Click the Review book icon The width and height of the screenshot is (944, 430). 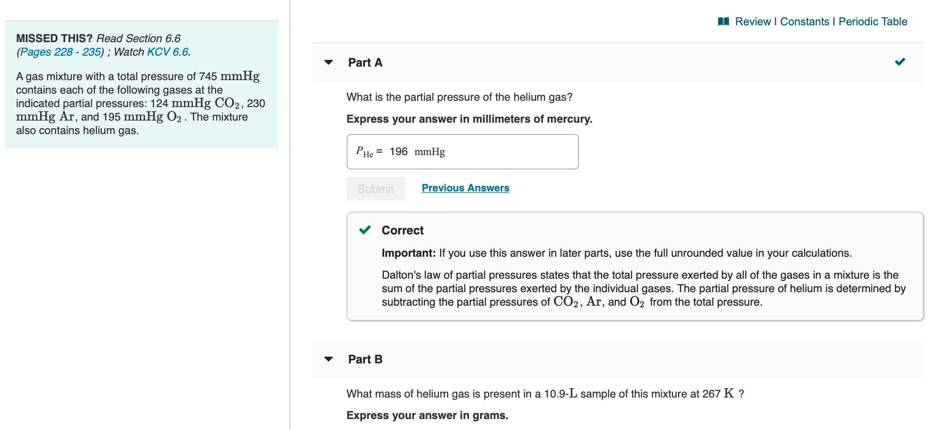723,21
